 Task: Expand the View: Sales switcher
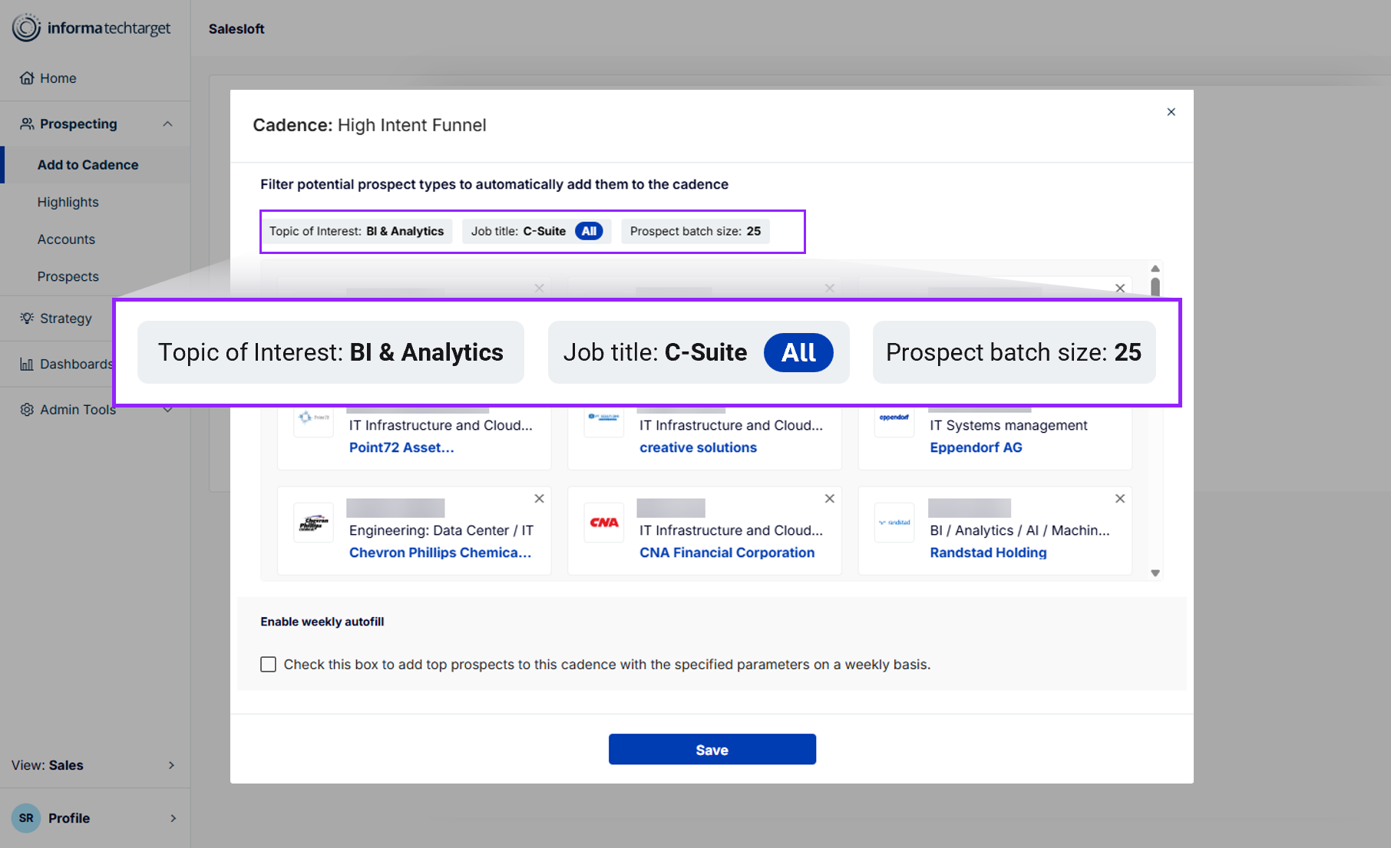pos(171,765)
